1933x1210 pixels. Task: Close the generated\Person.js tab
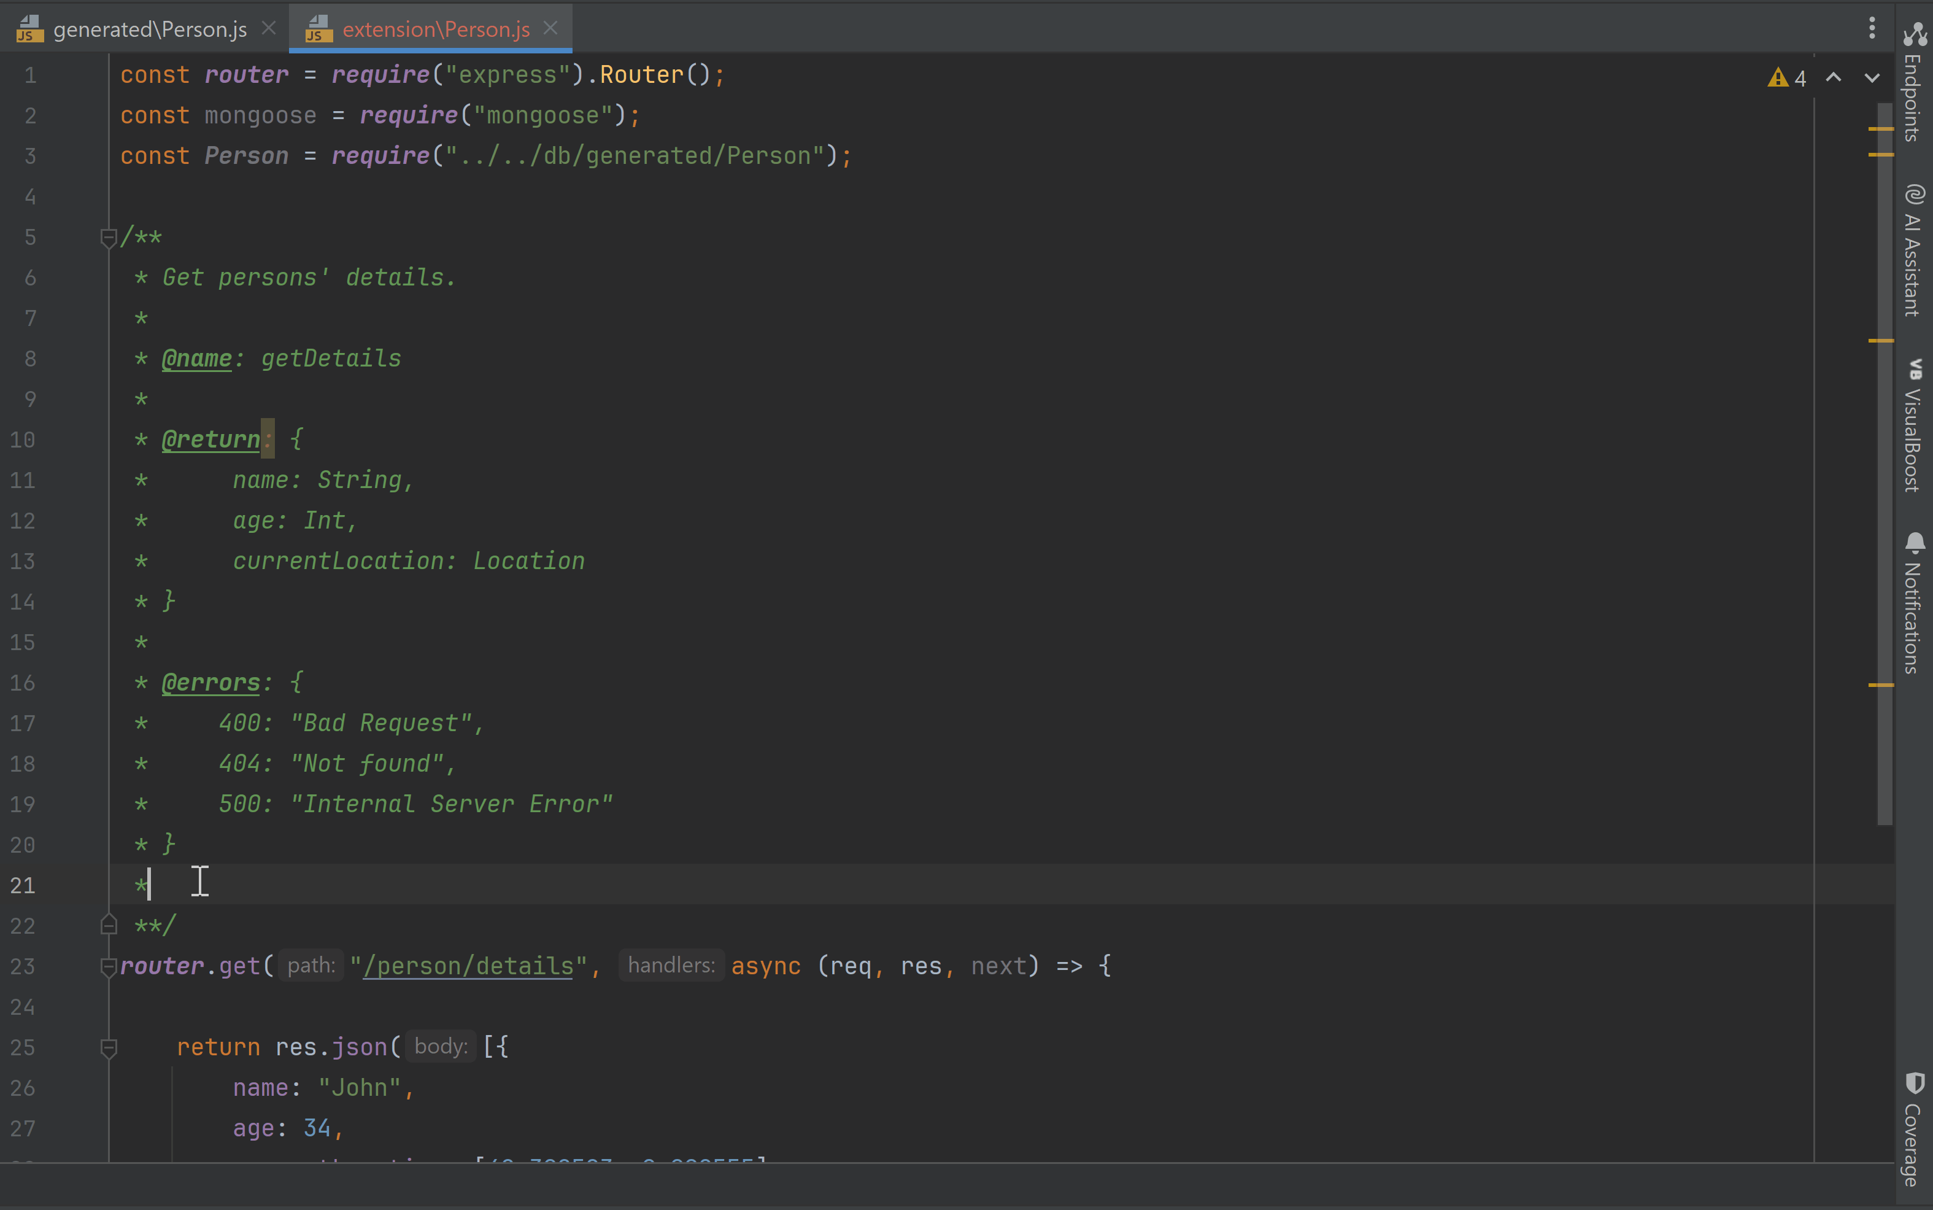(269, 28)
